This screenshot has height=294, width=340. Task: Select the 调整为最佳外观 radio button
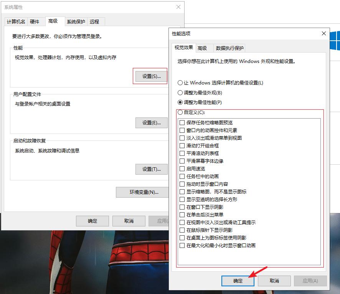179,92
